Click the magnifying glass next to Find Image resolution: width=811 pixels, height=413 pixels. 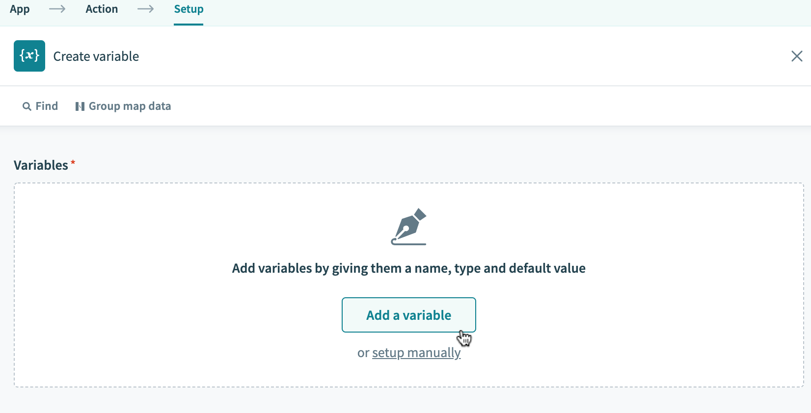[27, 106]
